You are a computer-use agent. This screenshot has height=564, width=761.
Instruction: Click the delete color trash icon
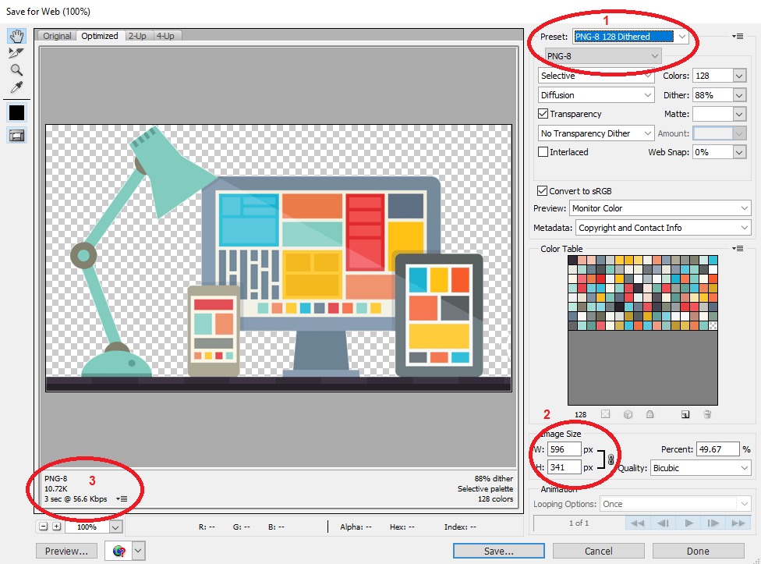(x=707, y=414)
